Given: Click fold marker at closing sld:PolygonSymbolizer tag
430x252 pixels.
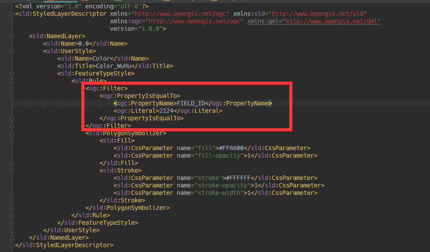Looking at the screenshot, I should (12, 208).
